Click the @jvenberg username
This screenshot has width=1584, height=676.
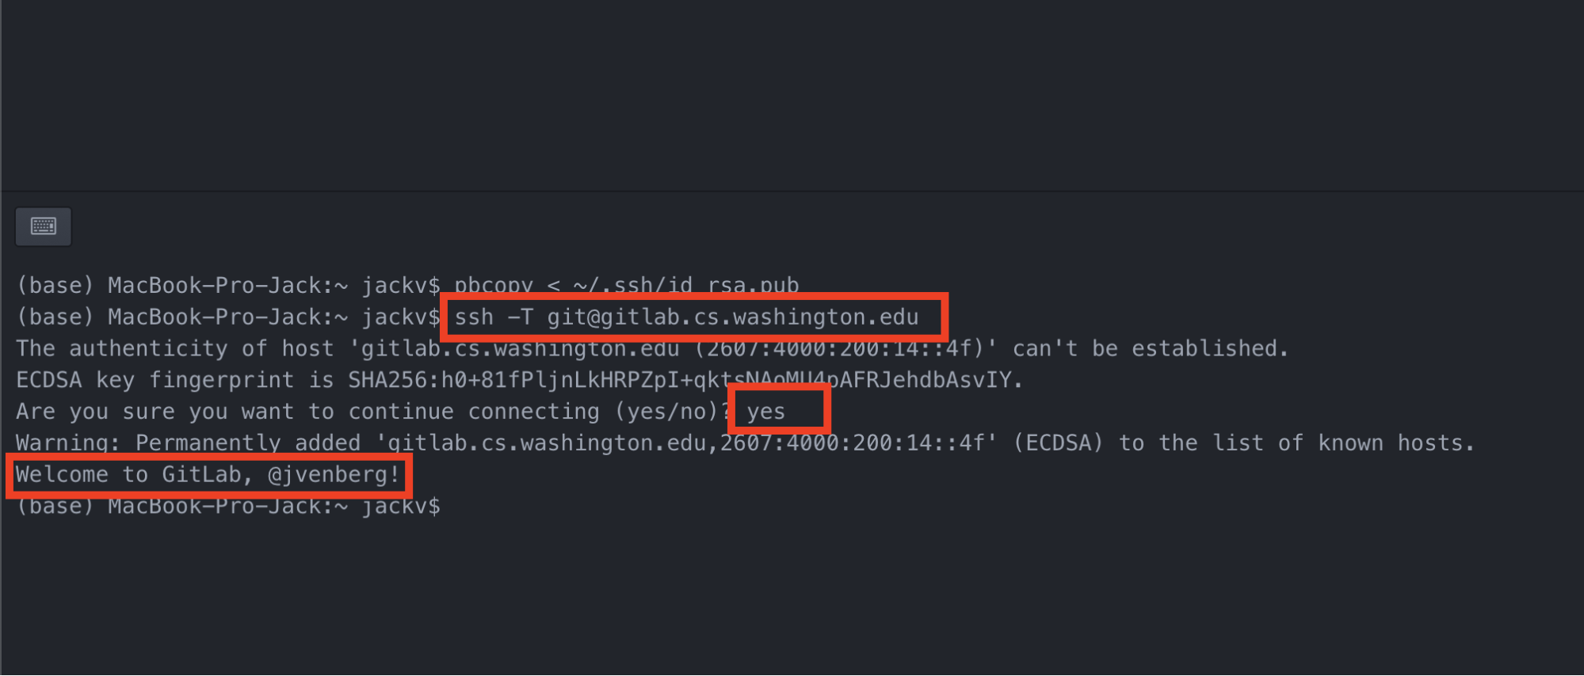pos(334,475)
